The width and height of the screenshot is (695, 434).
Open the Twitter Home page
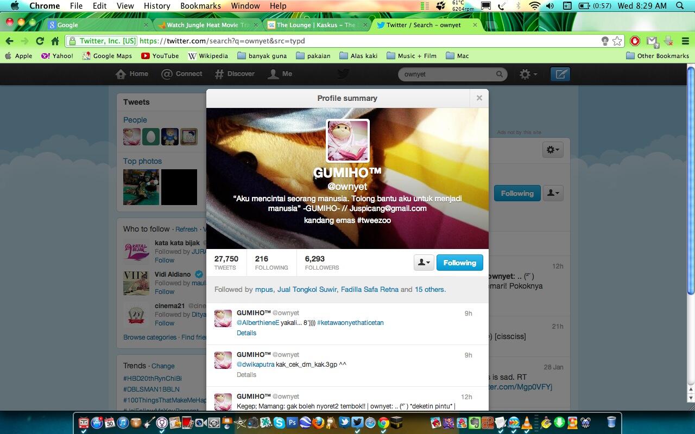tap(132, 74)
